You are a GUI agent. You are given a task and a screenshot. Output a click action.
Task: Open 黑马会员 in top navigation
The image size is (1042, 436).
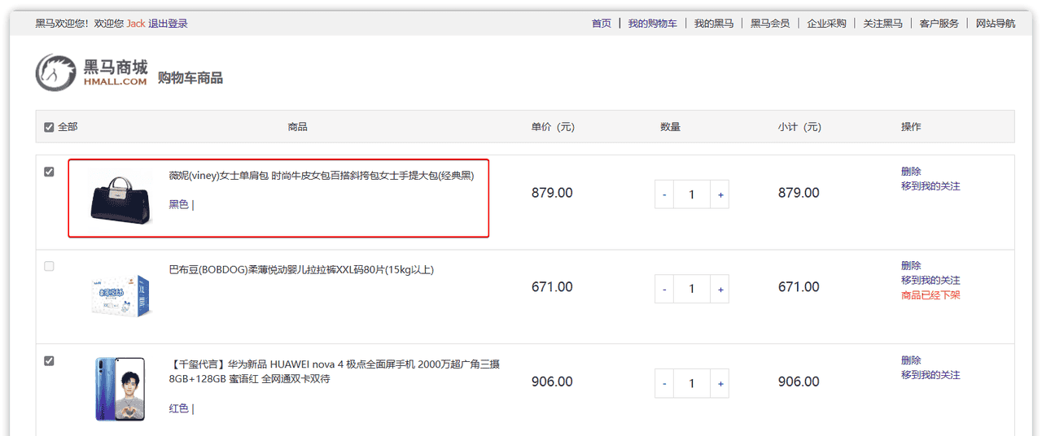click(770, 24)
